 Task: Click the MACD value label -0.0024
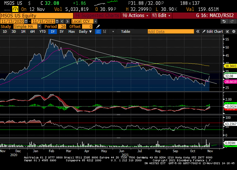click(x=230, y=107)
